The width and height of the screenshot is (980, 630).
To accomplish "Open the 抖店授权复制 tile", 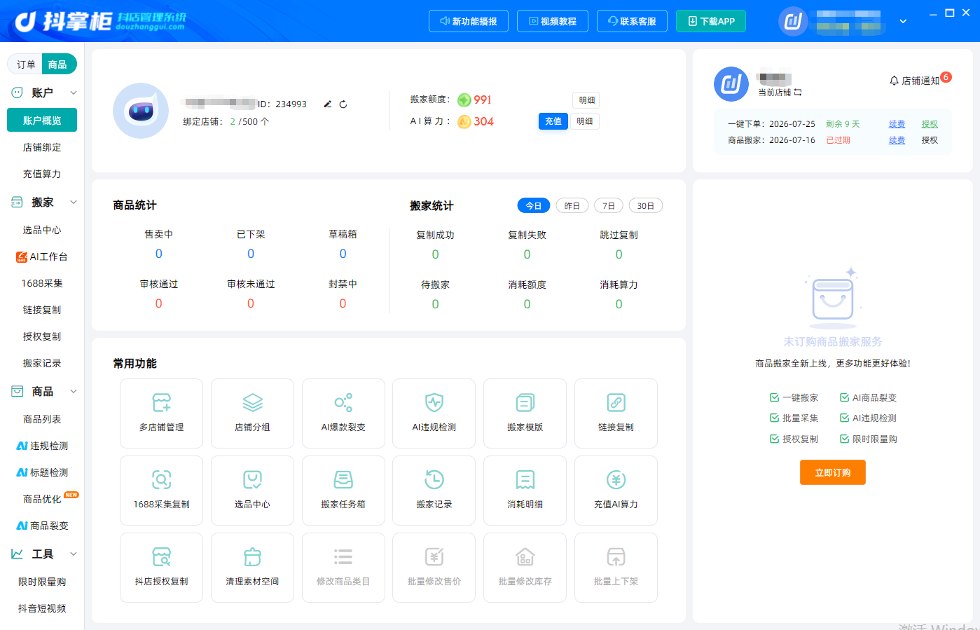I will point(161,568).
